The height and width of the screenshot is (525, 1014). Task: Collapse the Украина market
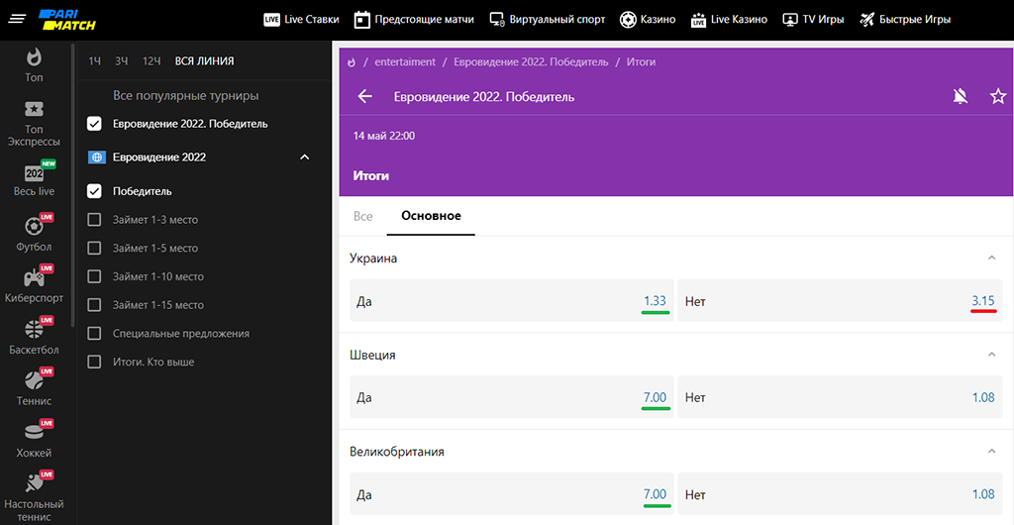pyautogui.click(x=992, y=258)
